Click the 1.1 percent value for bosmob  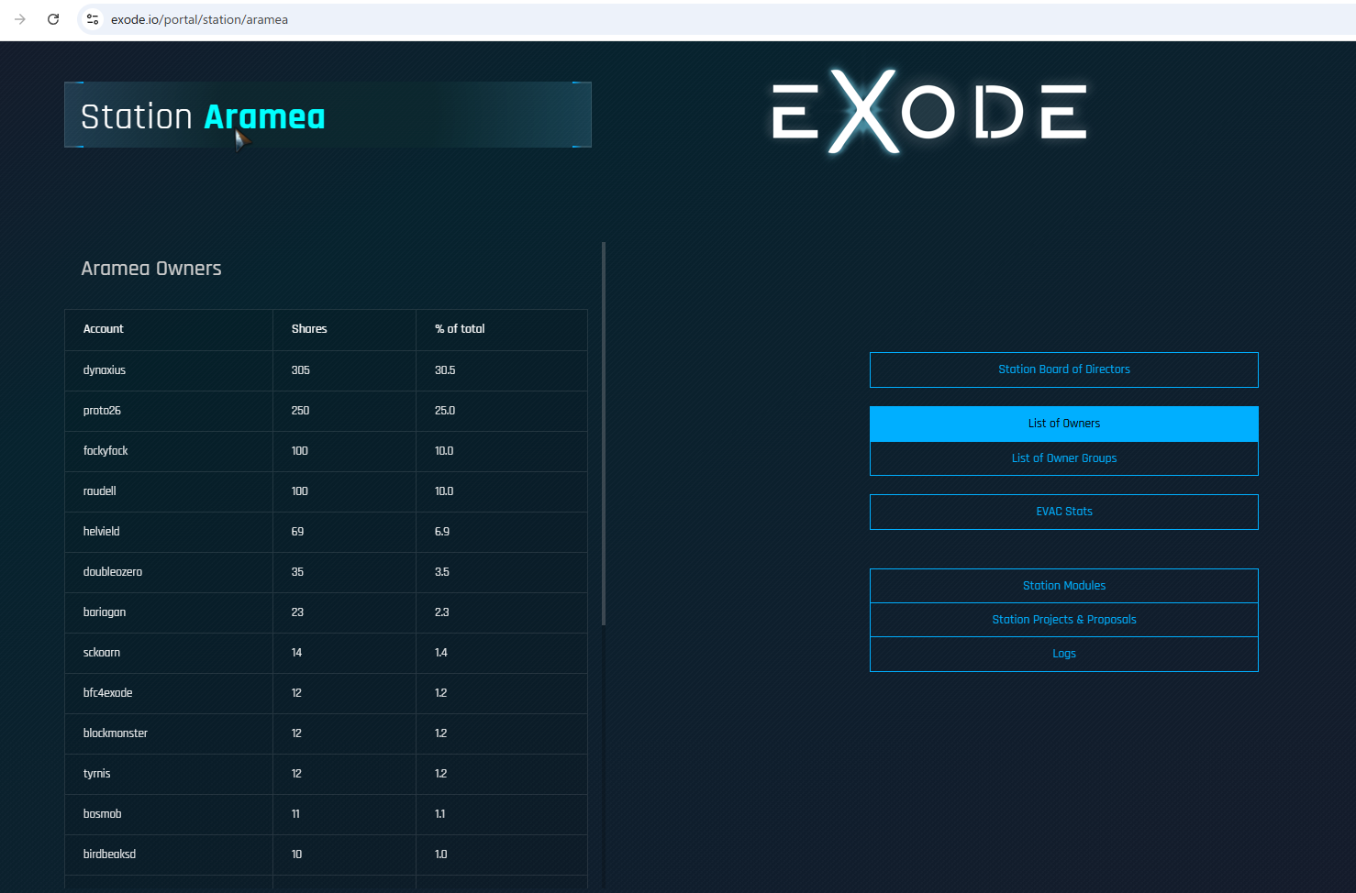coord(440,814)
